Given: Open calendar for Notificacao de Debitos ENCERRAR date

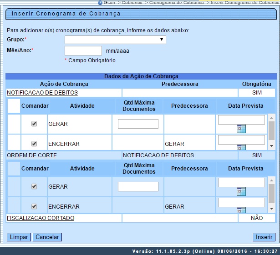Looking at the screenshot, I should pos(241,147).
